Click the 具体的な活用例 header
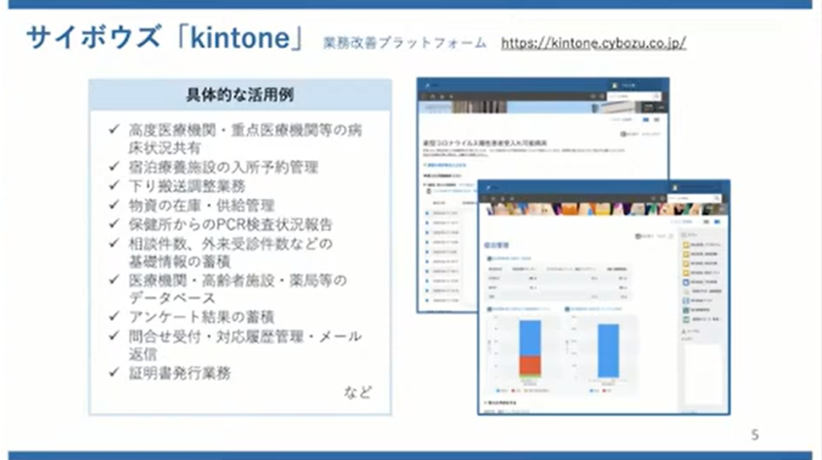The height and width of the screenshot is (460, 822). [x=240, y=95]
